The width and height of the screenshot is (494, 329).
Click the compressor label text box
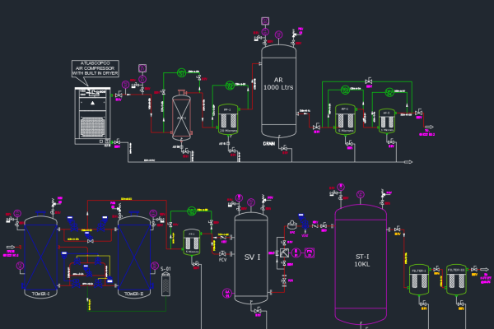[x=95, y=68]
